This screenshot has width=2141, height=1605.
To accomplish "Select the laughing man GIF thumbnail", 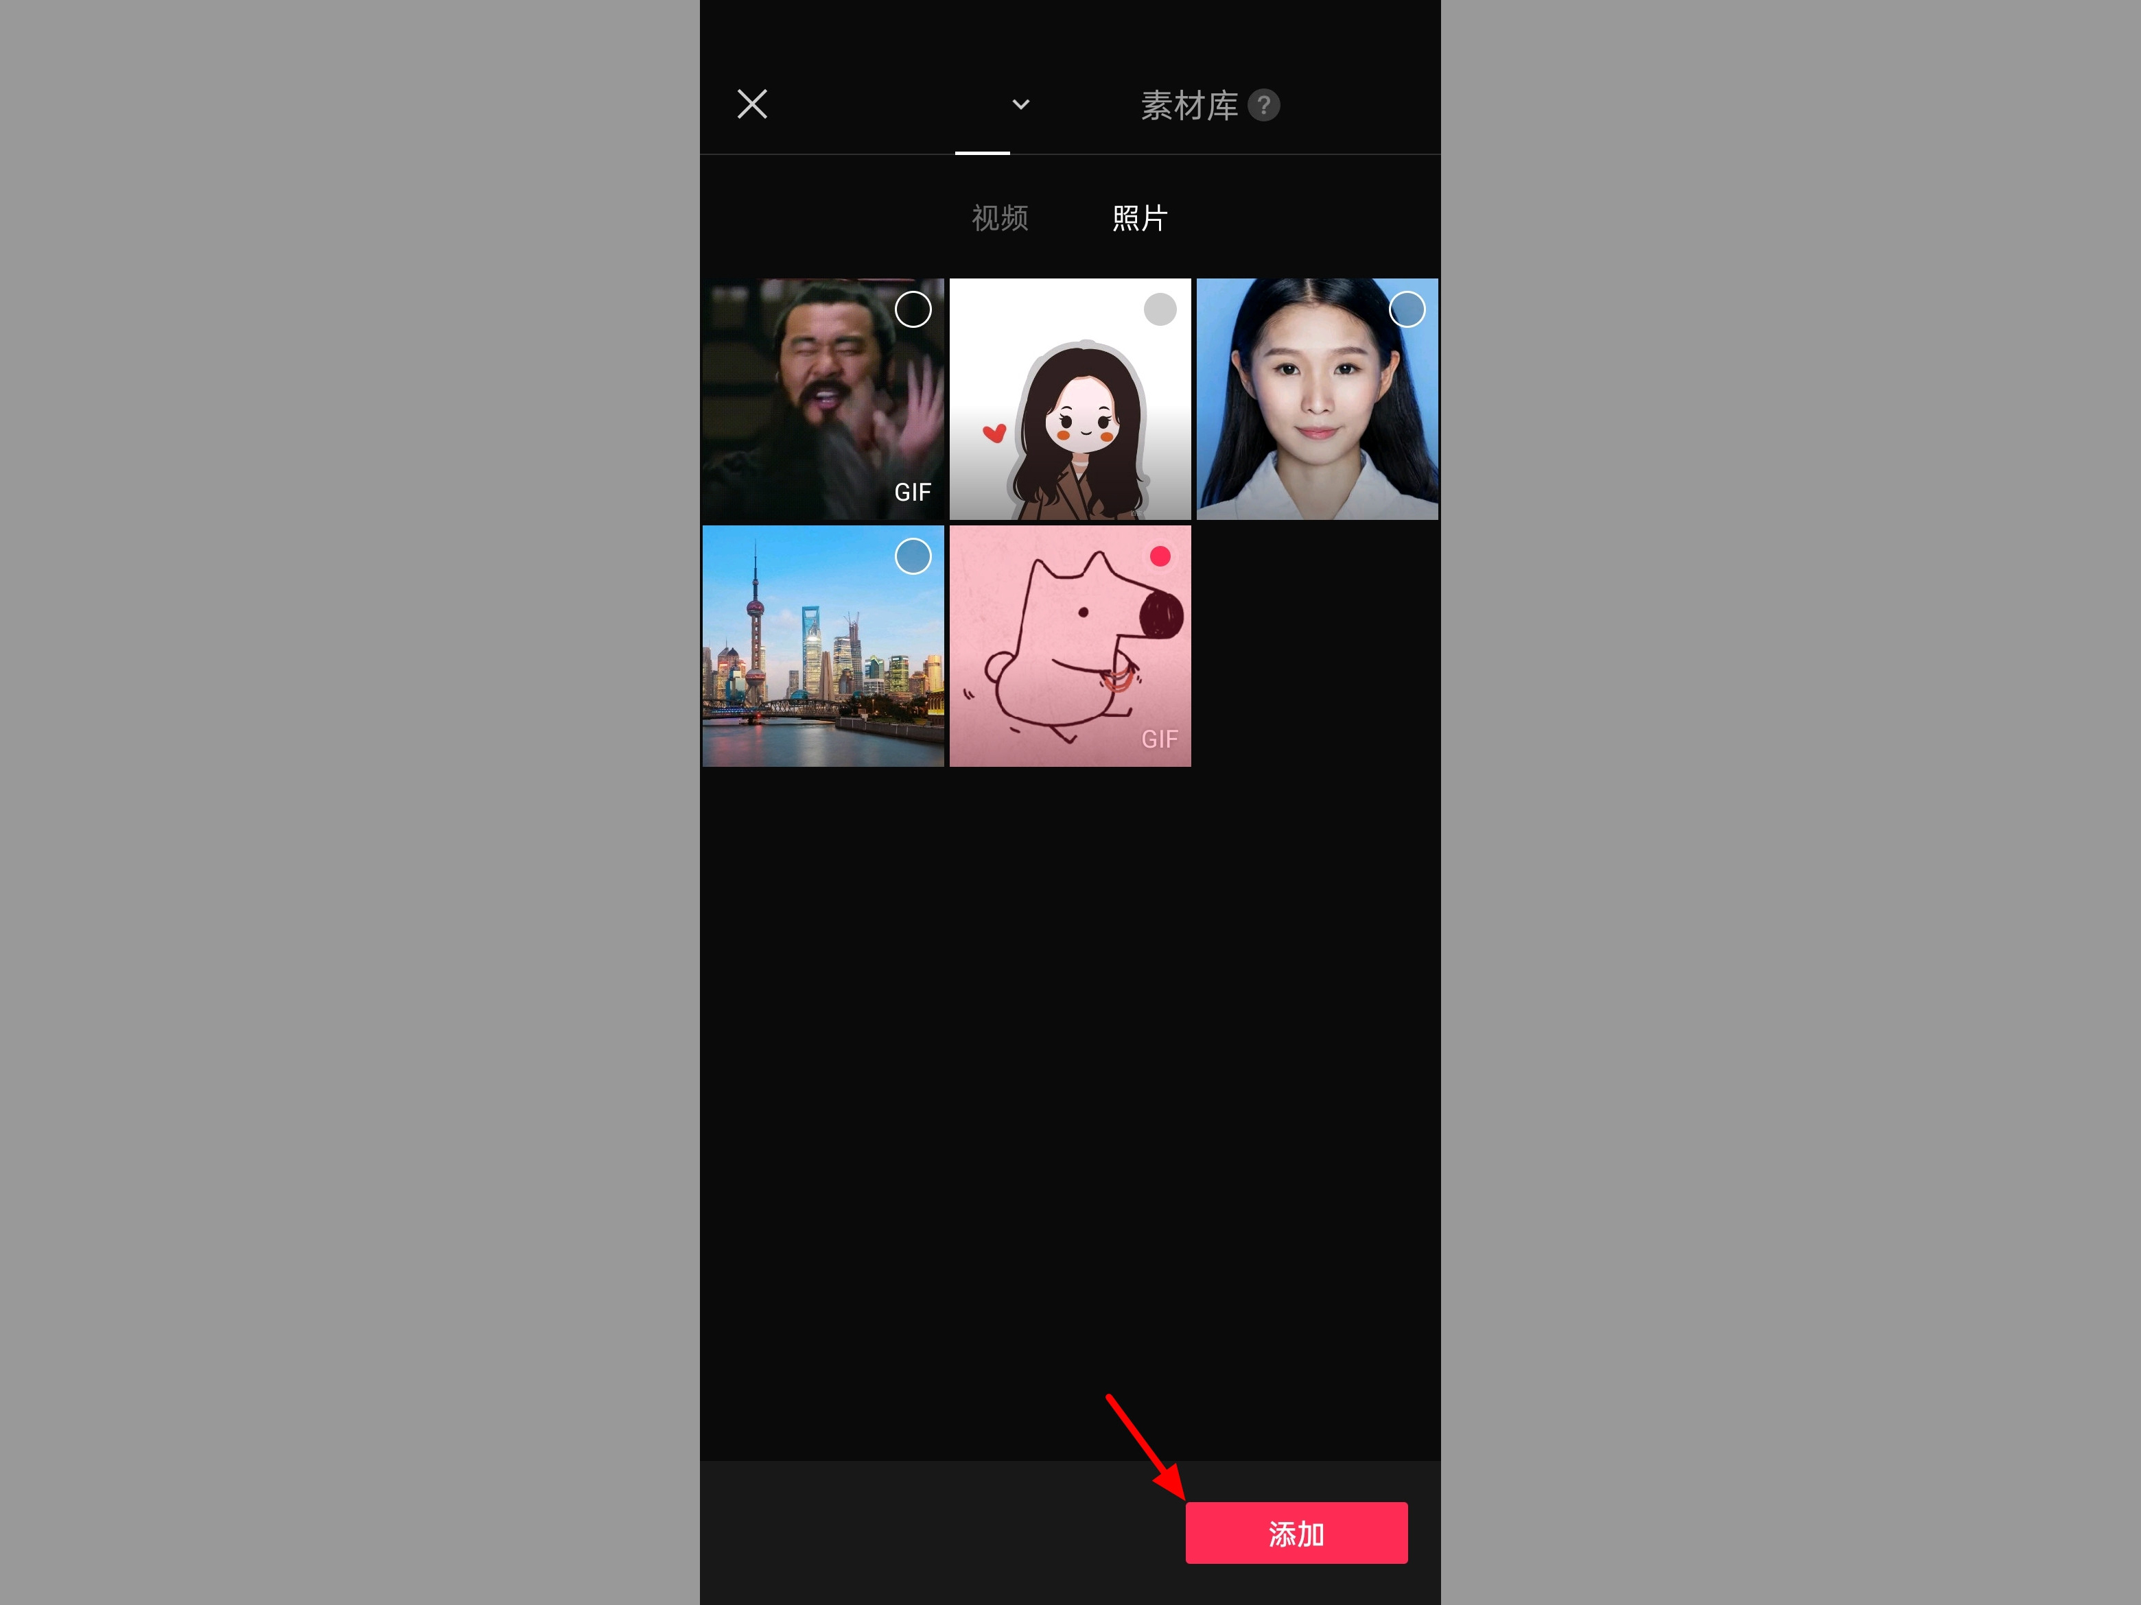I will (823, 396).
